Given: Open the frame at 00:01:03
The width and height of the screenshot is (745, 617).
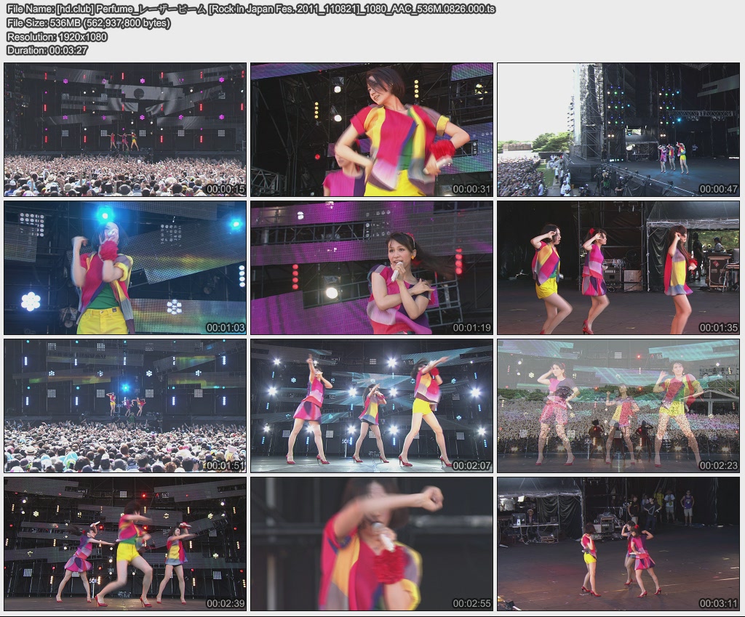Looking at the screenshot, I should tap(125, 267).
